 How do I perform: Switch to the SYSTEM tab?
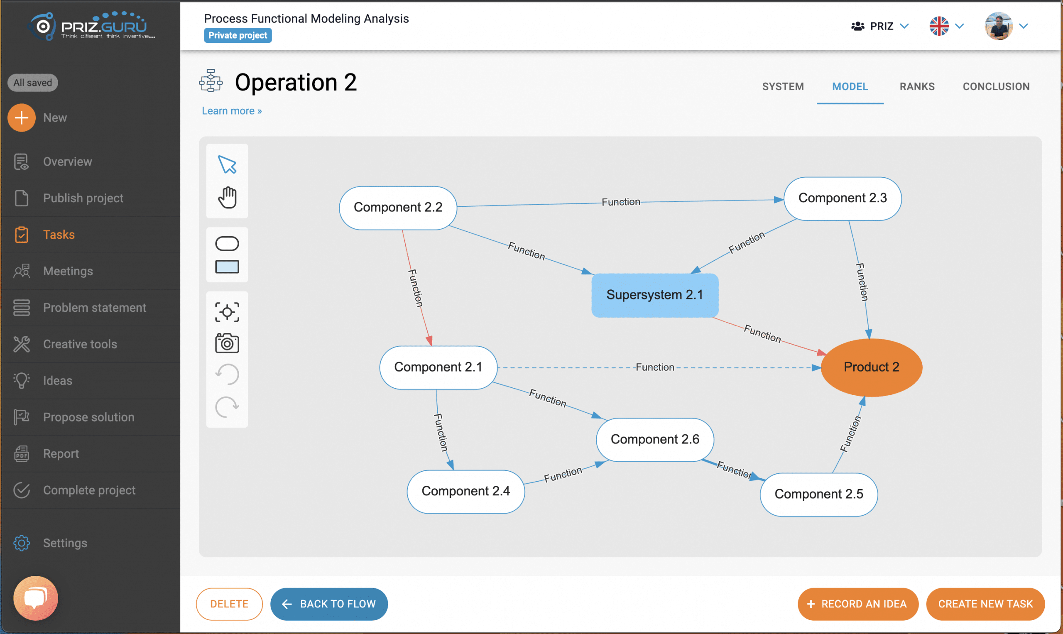[x=782, y=86]
